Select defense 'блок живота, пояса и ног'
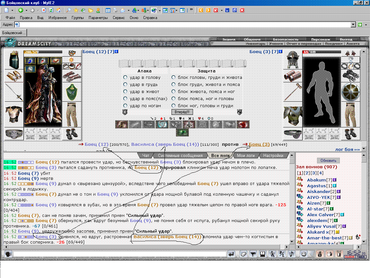 (x=173, y=91)
